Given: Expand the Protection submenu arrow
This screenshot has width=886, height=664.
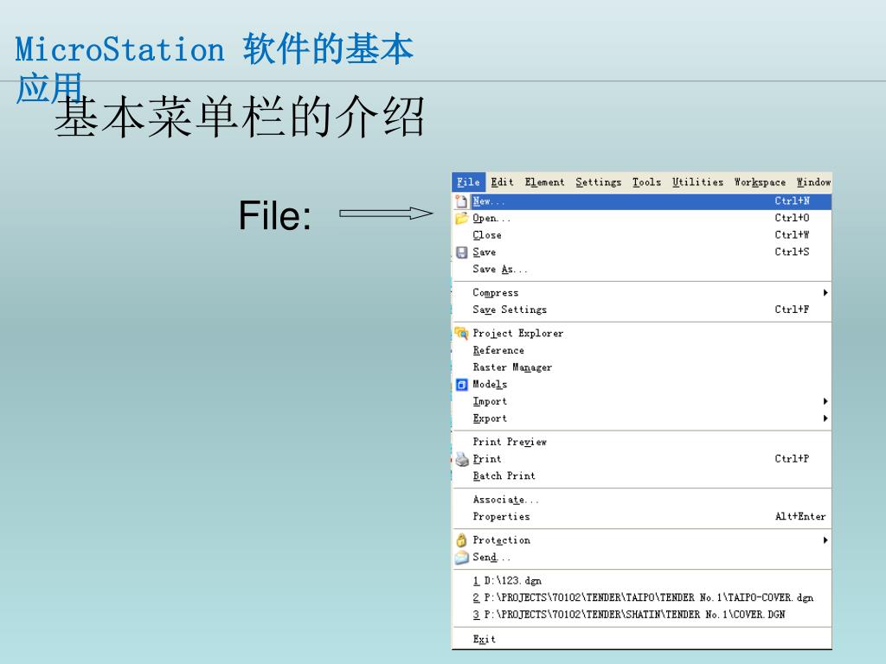Looking at the screenshot, I should [x=825, y=540].
